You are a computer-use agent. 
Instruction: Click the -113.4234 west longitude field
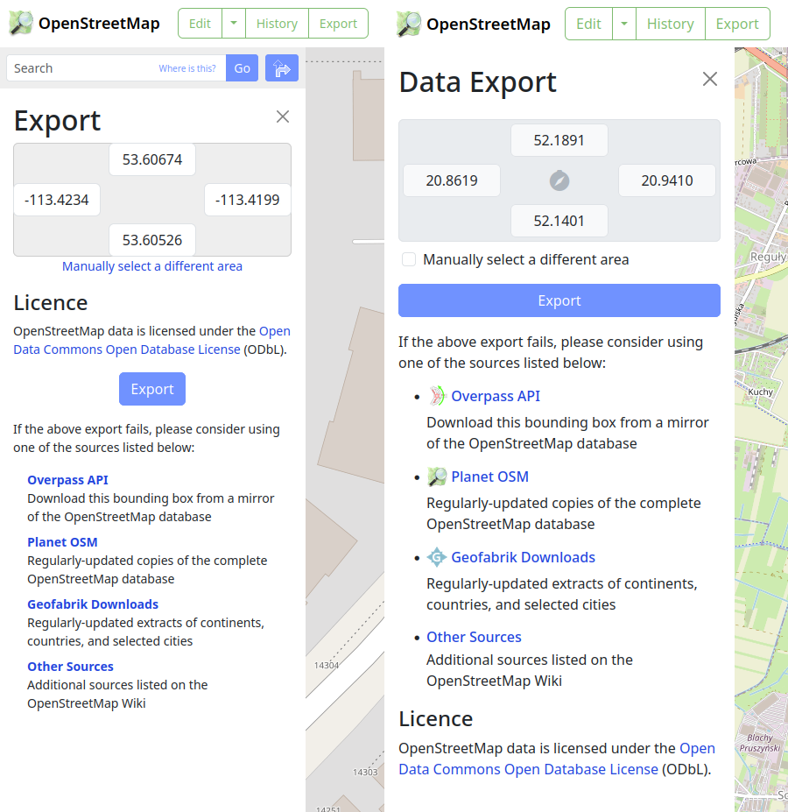pyautogui.click(x=57, y=200)
